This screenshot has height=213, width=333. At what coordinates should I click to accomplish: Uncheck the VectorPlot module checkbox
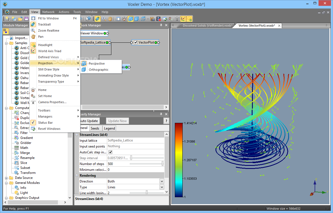[x=136, y=42]
